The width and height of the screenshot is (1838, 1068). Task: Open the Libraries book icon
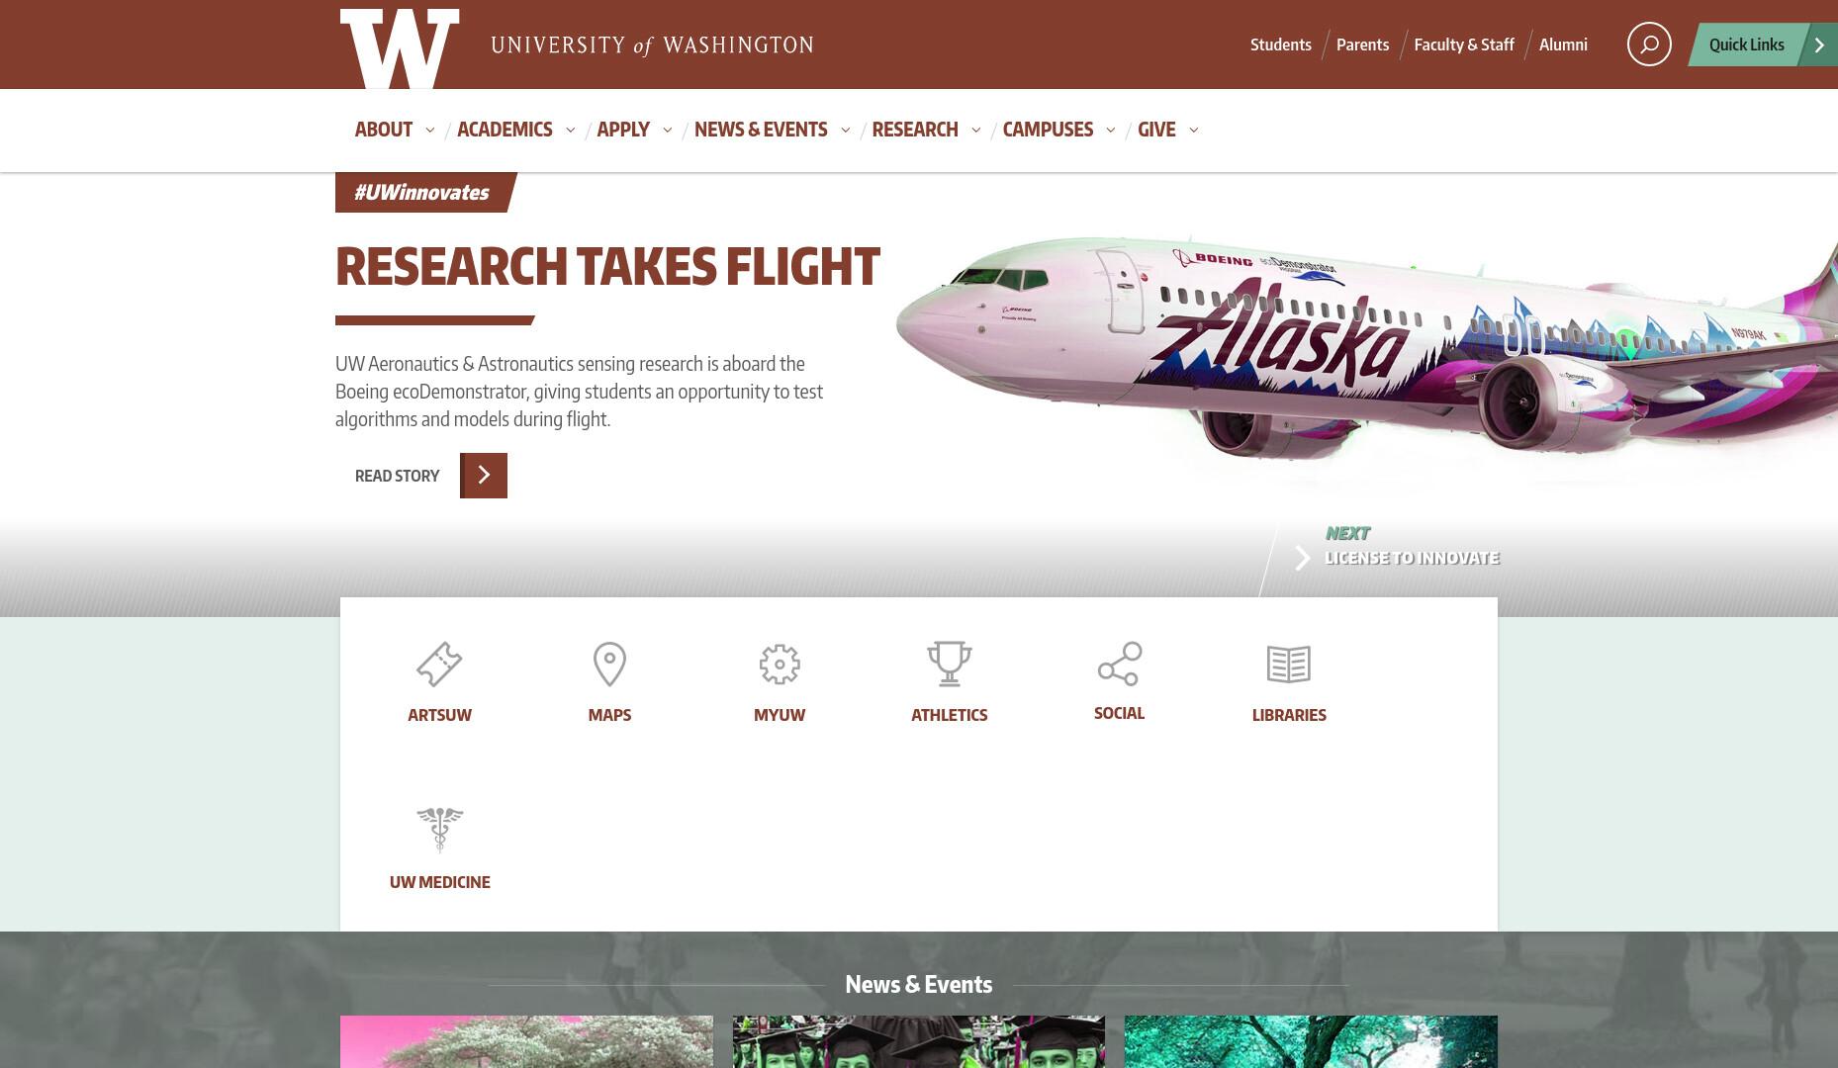1289,664
